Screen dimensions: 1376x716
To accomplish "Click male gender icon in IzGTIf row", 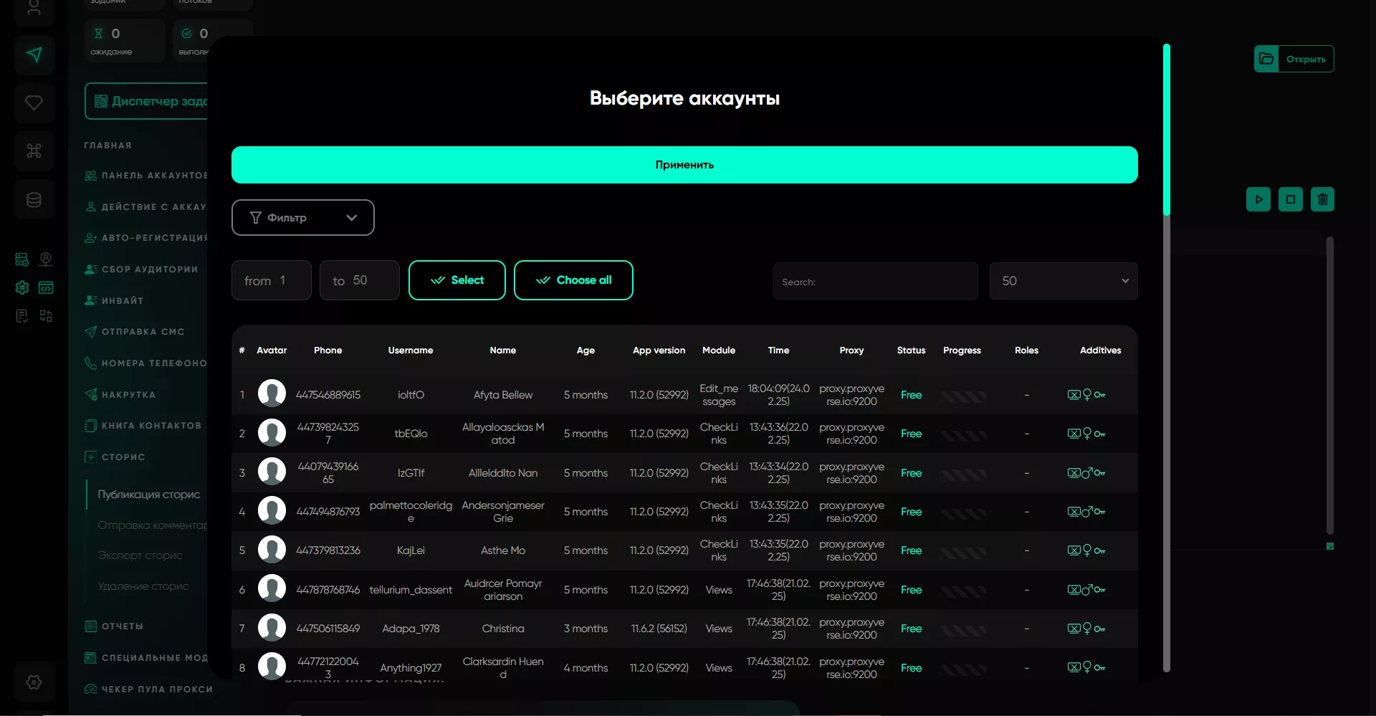I will [x=1087, y=472].
